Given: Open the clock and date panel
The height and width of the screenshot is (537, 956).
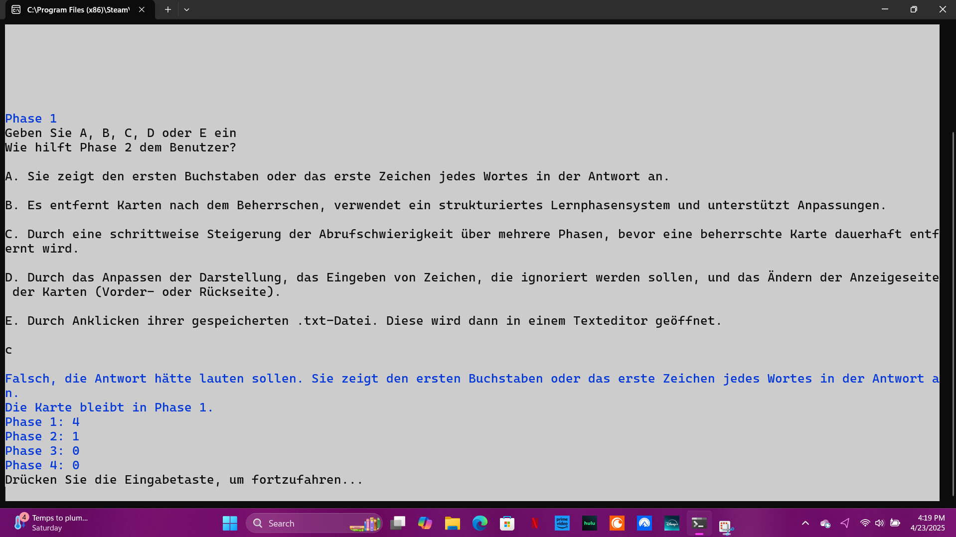Looking at the screenshot, I should pyautogui.click(x=927, y=523).
